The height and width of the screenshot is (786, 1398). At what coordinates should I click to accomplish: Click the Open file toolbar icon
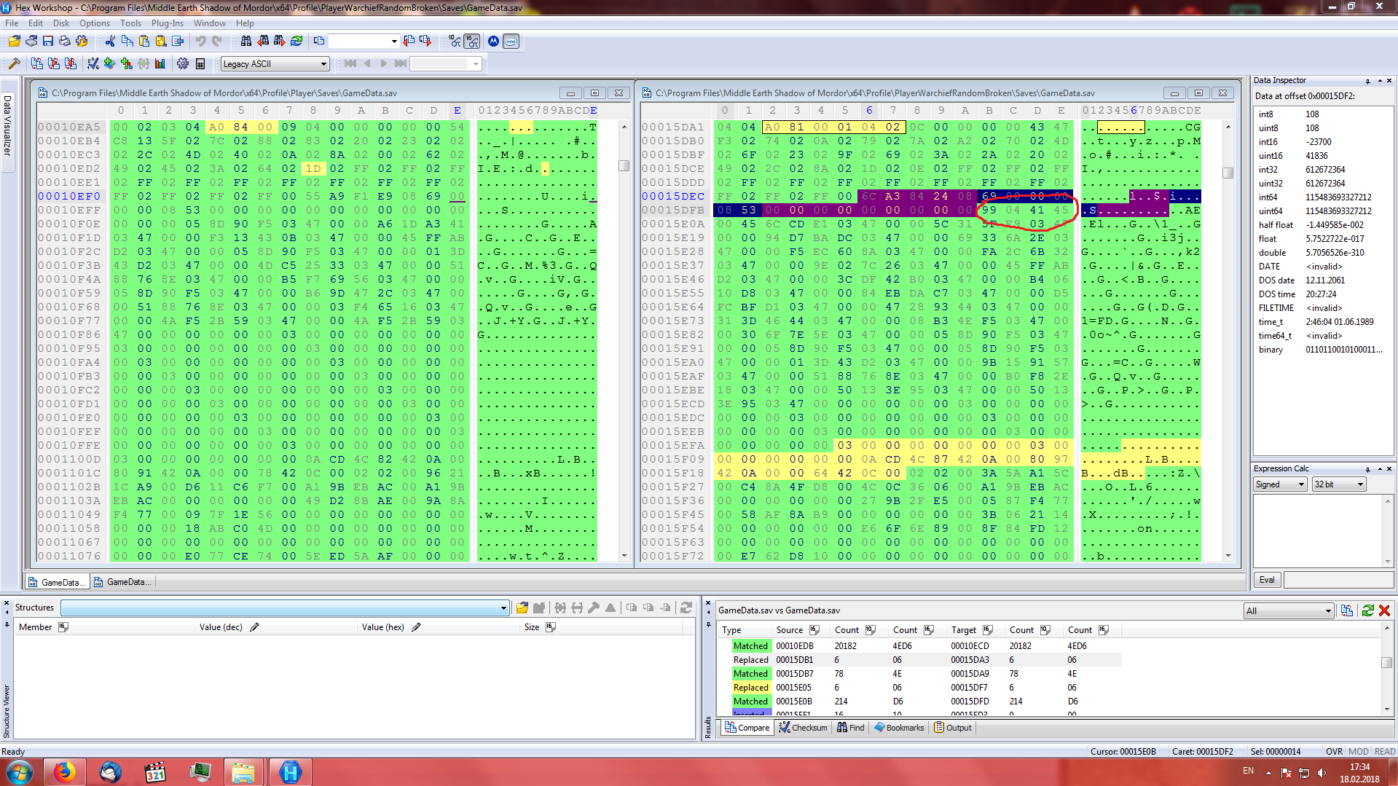tap(15, 42)
